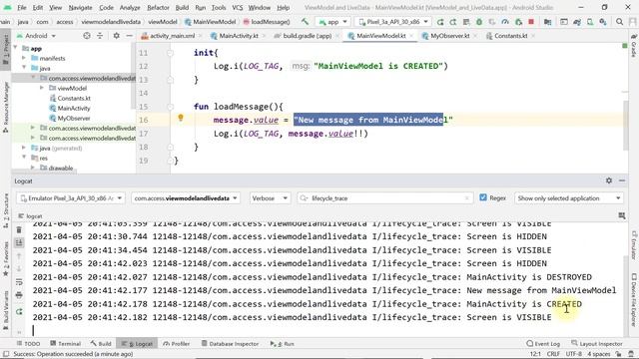Toggle the Regex checkbox
Viewport: 639px width, 359px height.
(x=483, y=197)
